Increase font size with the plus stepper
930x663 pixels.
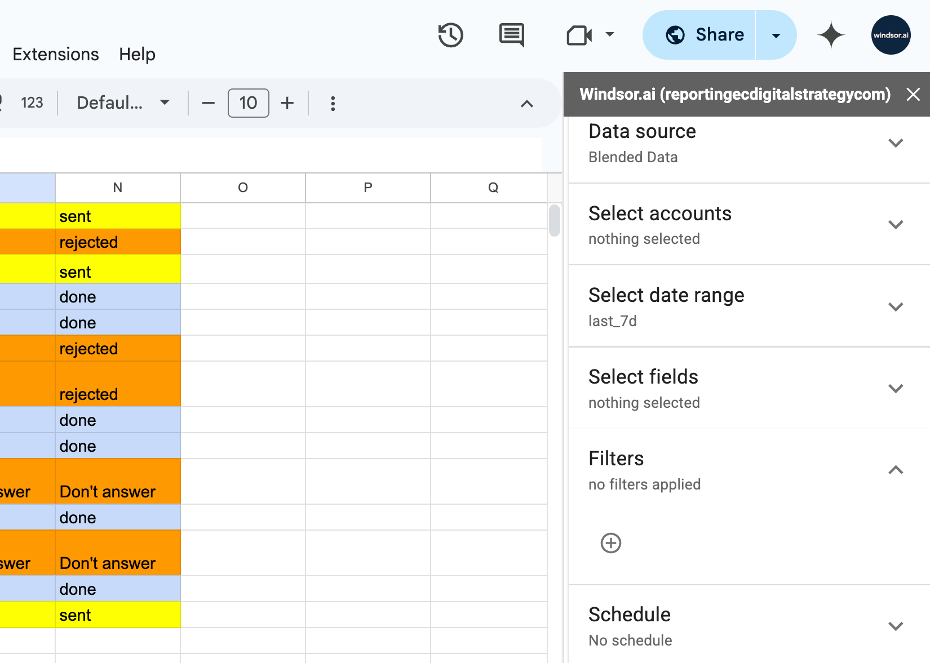pyautogui.click(x=287, y=103)
